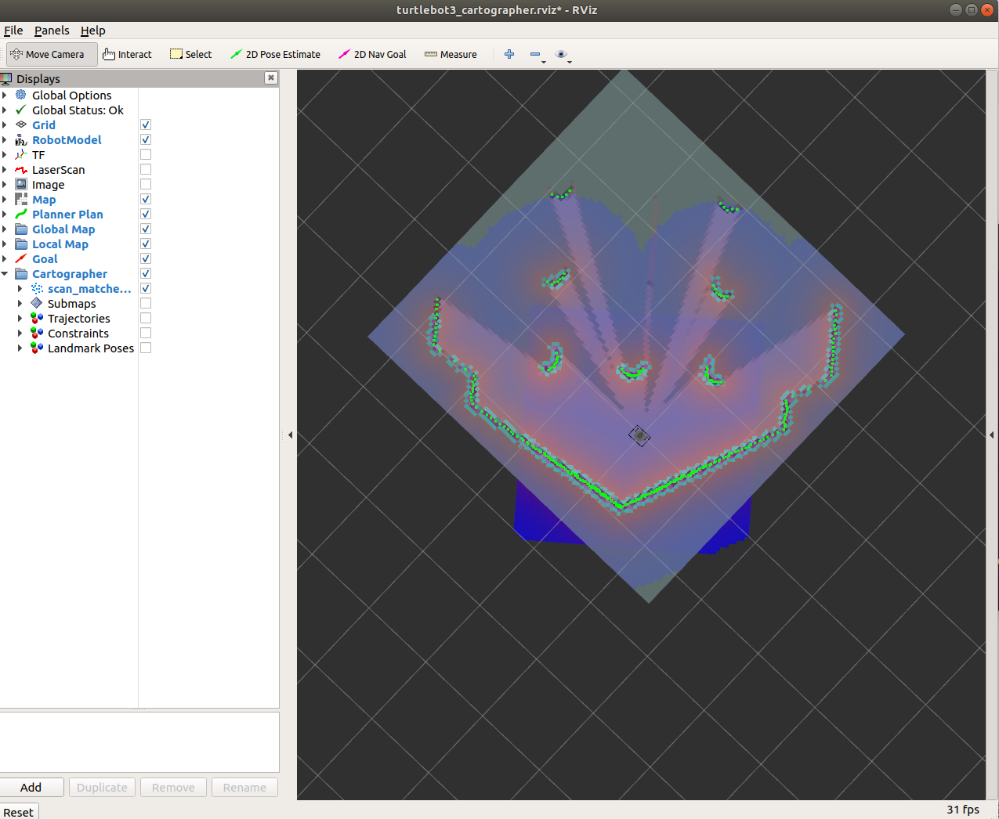This screenshot has height=819, width=999.
Task: Show the Trajectories display
Action: pos(145,318)
